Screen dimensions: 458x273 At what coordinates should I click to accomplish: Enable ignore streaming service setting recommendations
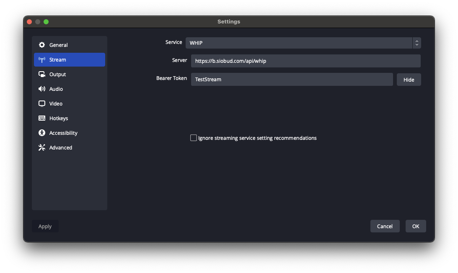(193, 137)
